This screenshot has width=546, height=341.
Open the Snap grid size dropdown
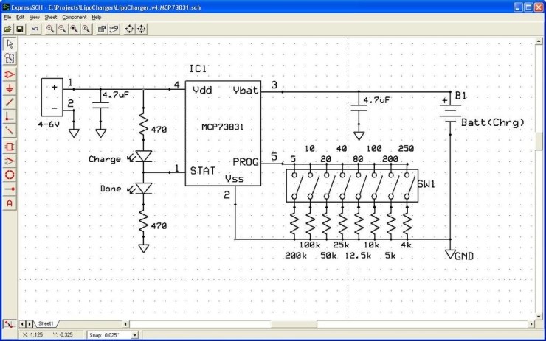(134, 335)
